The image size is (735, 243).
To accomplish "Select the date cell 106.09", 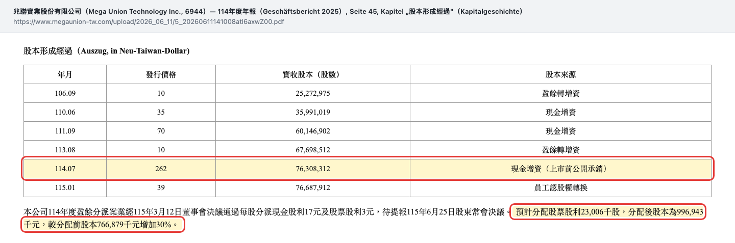I will pyautogui.click(x=65, y=94).
